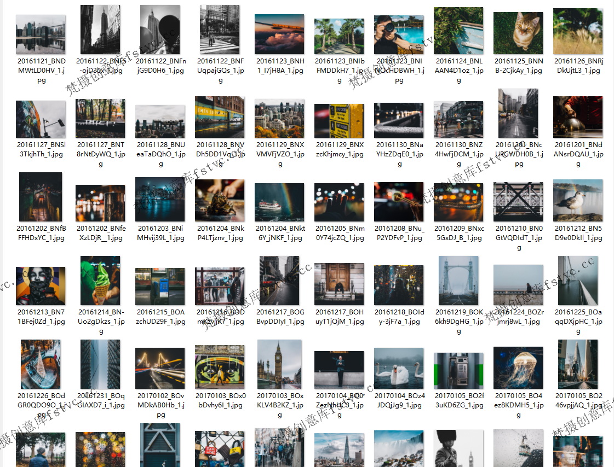Select boat with rainbow thumbnail 20161204_BNkt6Y_jNKF_1.jpg
Screen dimensions: 614x467
tap(279, 202)
